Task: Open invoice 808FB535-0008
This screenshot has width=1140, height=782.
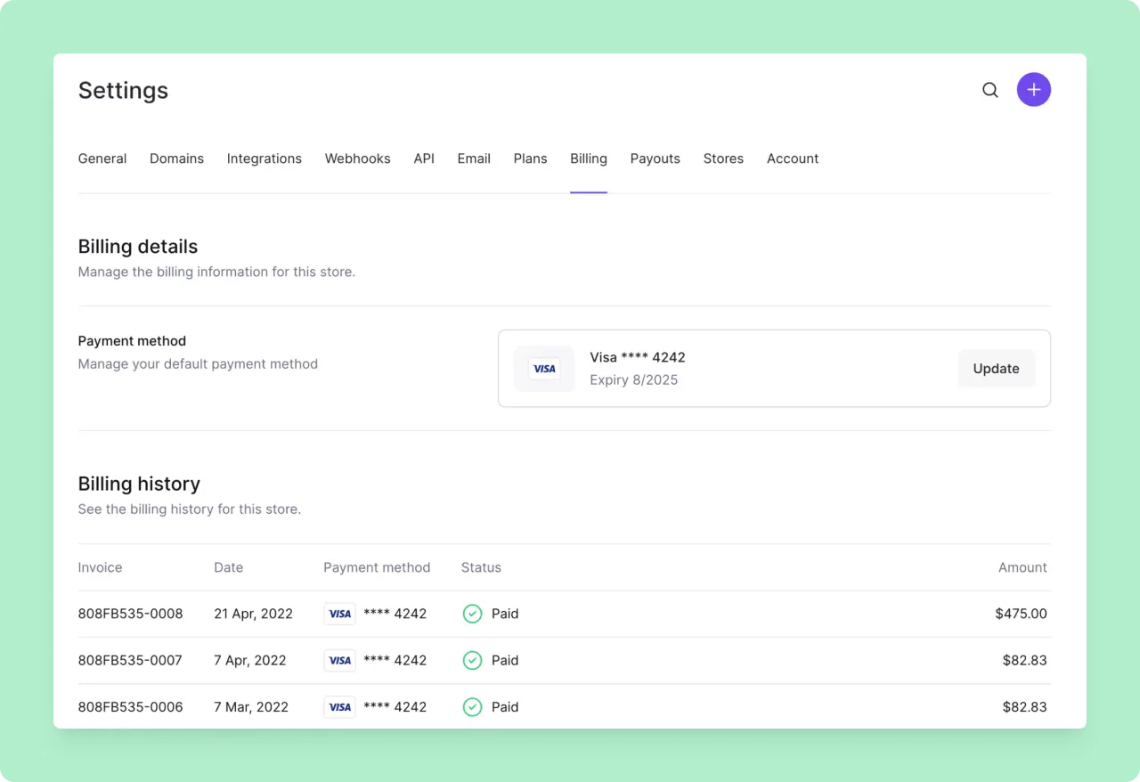Action: coord(130,614)
